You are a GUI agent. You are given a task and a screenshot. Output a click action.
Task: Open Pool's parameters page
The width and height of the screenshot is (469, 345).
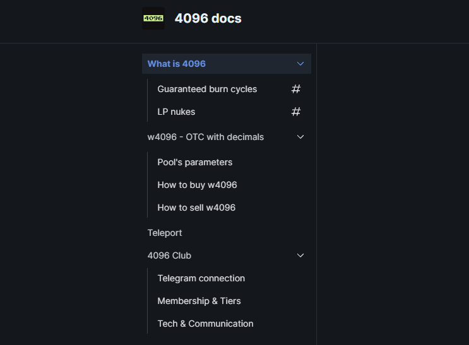pyautogui.click(x=194, y=162)
